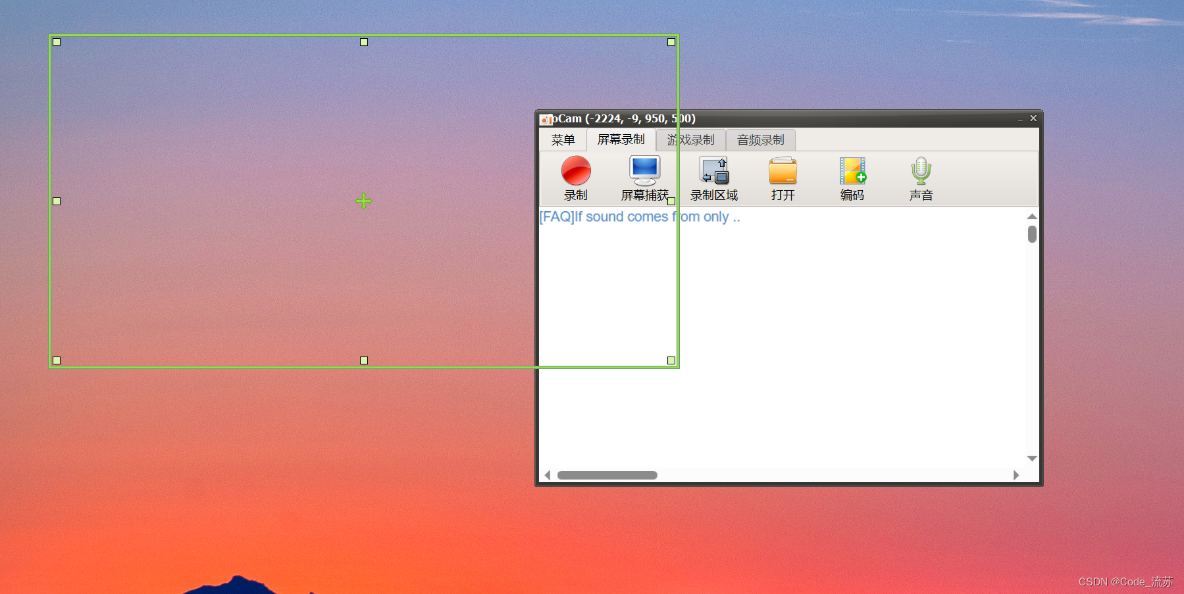
Task: Click the green center crosshair of the capture region
Action: click(364, 201)
